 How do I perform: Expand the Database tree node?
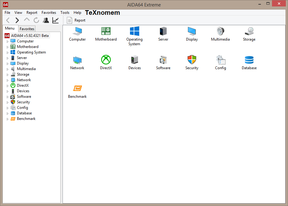pos(7,113)
